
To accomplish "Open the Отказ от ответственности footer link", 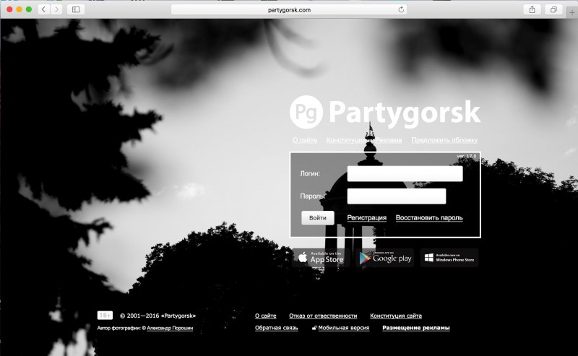I will [323, 316].
